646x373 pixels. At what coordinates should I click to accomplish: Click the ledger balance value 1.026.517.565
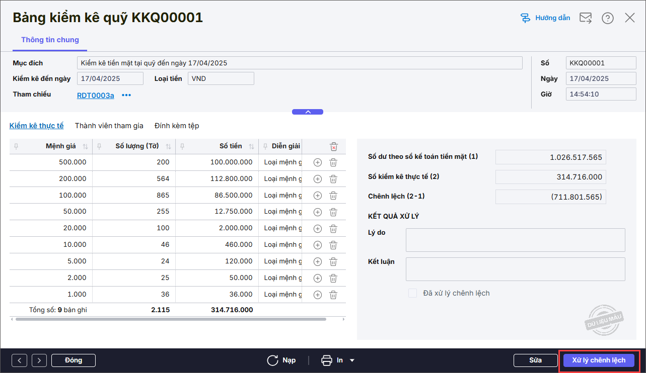click(x=551, y=157)
